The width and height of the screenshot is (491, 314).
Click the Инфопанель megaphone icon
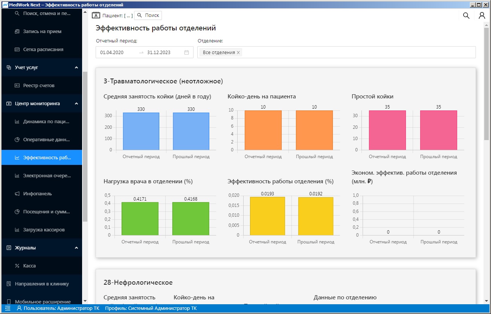coord(17,194)
